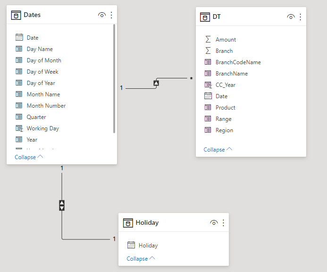Select the Day Name field
327x272 pixels.
(40, 49)
